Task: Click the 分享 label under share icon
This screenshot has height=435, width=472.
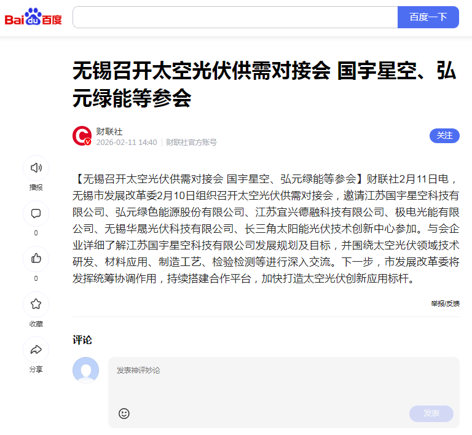Action: 36,369
